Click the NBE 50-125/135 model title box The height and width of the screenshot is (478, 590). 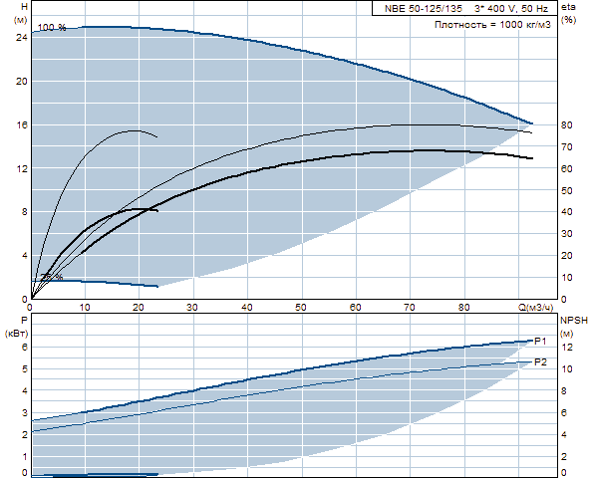[464, 8]
